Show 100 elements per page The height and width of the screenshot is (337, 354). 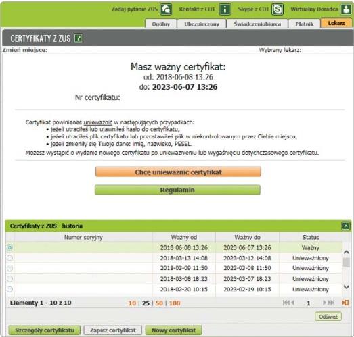[x=175, y=303]
